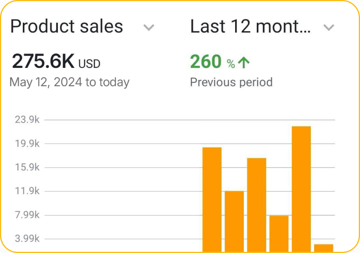This screenshot has height=253, width=360.
Task: Click the Previous period comparison label
Action: (x=232, y=82)
